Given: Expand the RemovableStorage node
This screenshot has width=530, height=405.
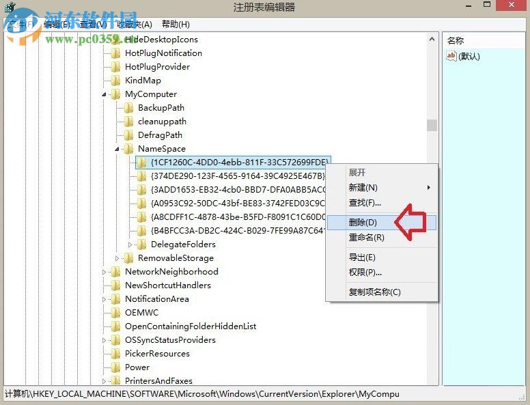Looking at the screenshot, I should click(117, 258).
